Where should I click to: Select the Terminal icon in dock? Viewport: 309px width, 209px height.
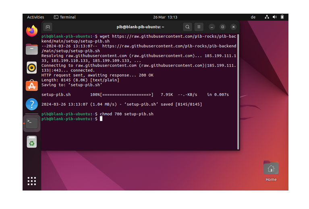pos(32,123)
